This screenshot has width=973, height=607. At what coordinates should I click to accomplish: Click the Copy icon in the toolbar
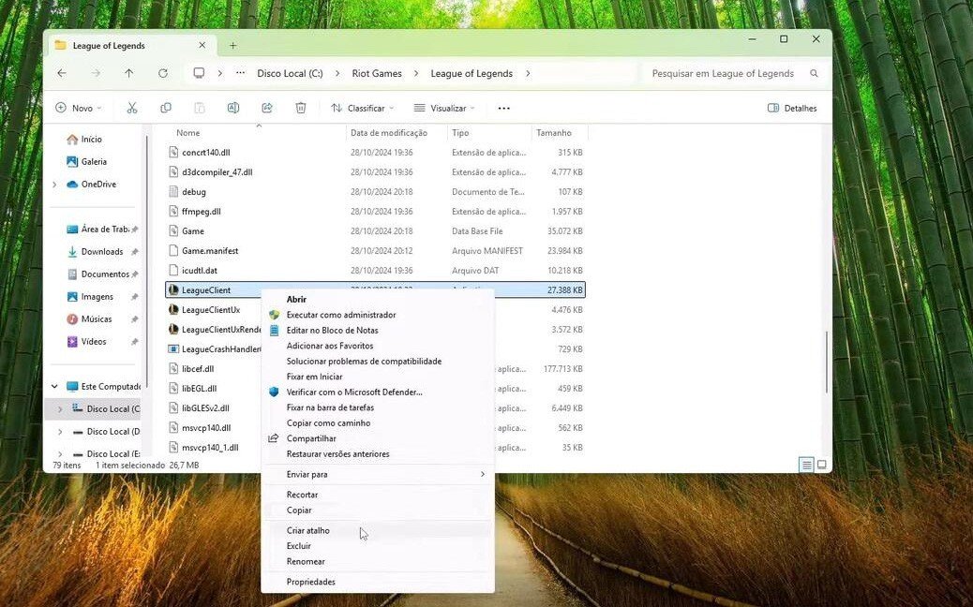tap(166, 108)
